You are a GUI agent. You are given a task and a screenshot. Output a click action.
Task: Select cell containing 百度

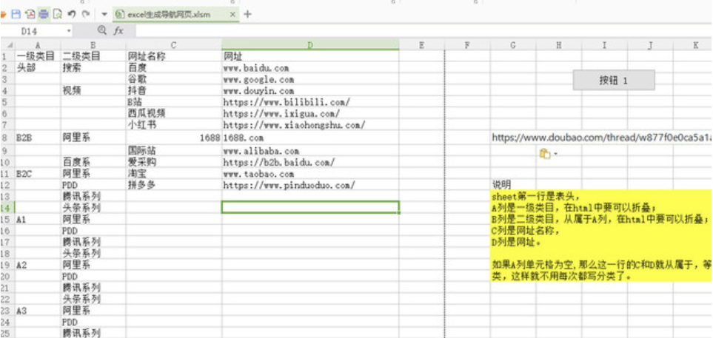174,68
